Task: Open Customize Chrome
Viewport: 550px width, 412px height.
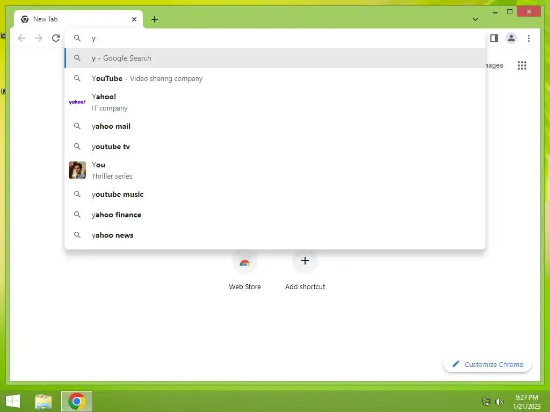Action: pyautogui.click(x=488, y=364)
